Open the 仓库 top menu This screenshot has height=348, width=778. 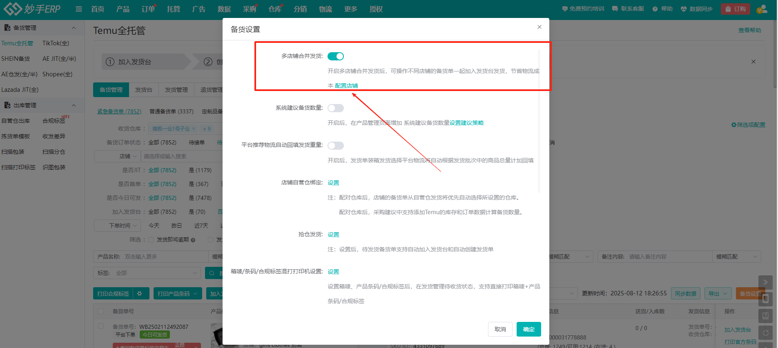[275, 9]
